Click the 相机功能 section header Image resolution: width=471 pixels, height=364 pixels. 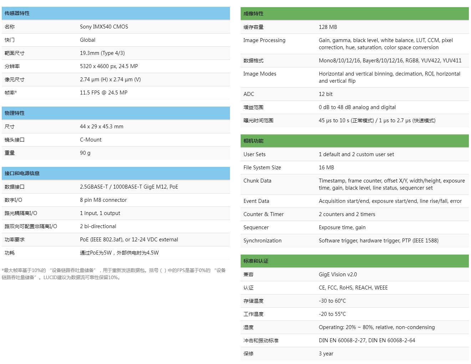(x=254, y=141)
